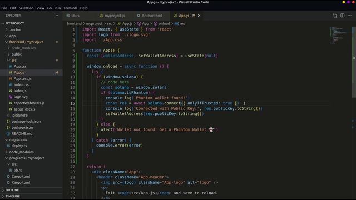Collapse the programs src folder
Viewport: 356px width, 200px height.
pyautogui.click(x=14, y=164)
